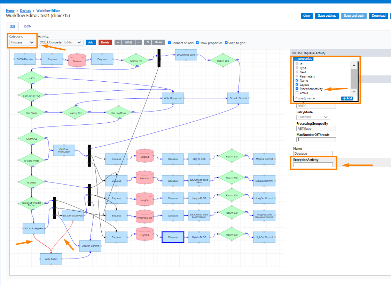This screenshot has width=391, height=286.
Task: Open the RetryMode Standard dropdown
Action: coord(313,117)
